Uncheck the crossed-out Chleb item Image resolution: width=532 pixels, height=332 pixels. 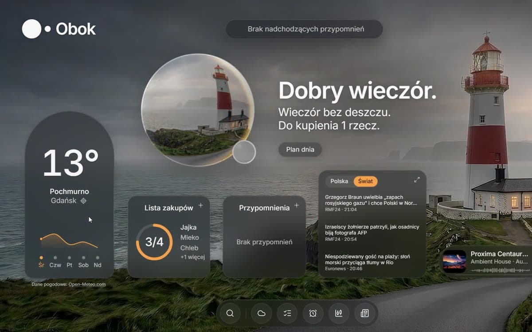189,248
